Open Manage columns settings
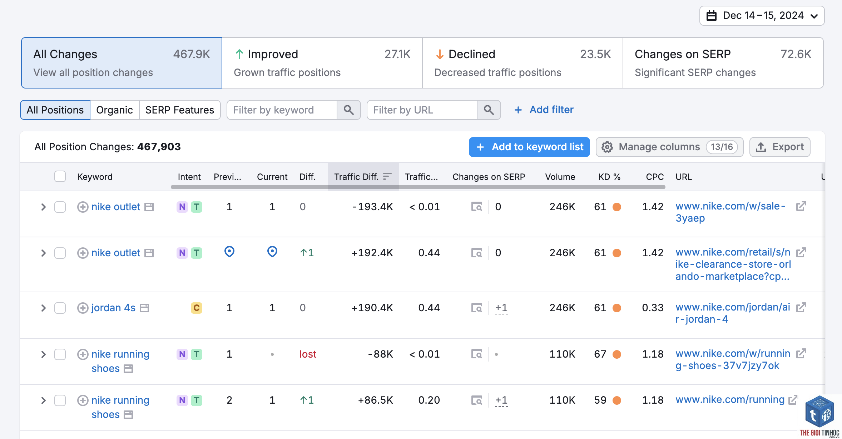Image resolution: width=842 pixels, height=439 pixels. 669,147
